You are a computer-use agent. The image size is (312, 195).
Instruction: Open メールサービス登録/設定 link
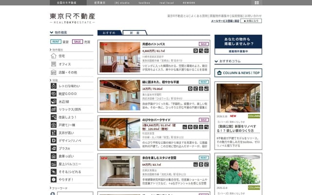225,21
